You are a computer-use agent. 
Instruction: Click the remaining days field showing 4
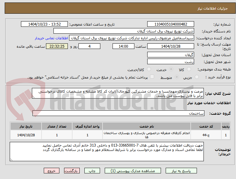(x=89, y=46)
